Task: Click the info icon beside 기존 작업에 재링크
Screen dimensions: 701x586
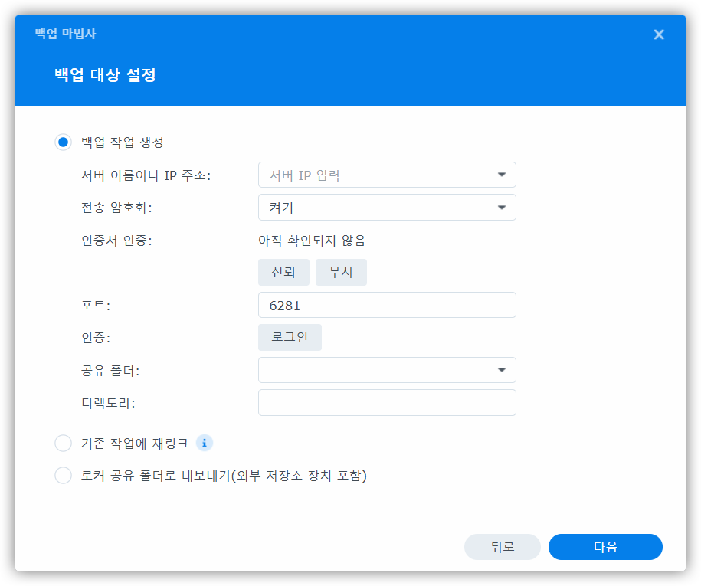Action: [x=204, y=443]
